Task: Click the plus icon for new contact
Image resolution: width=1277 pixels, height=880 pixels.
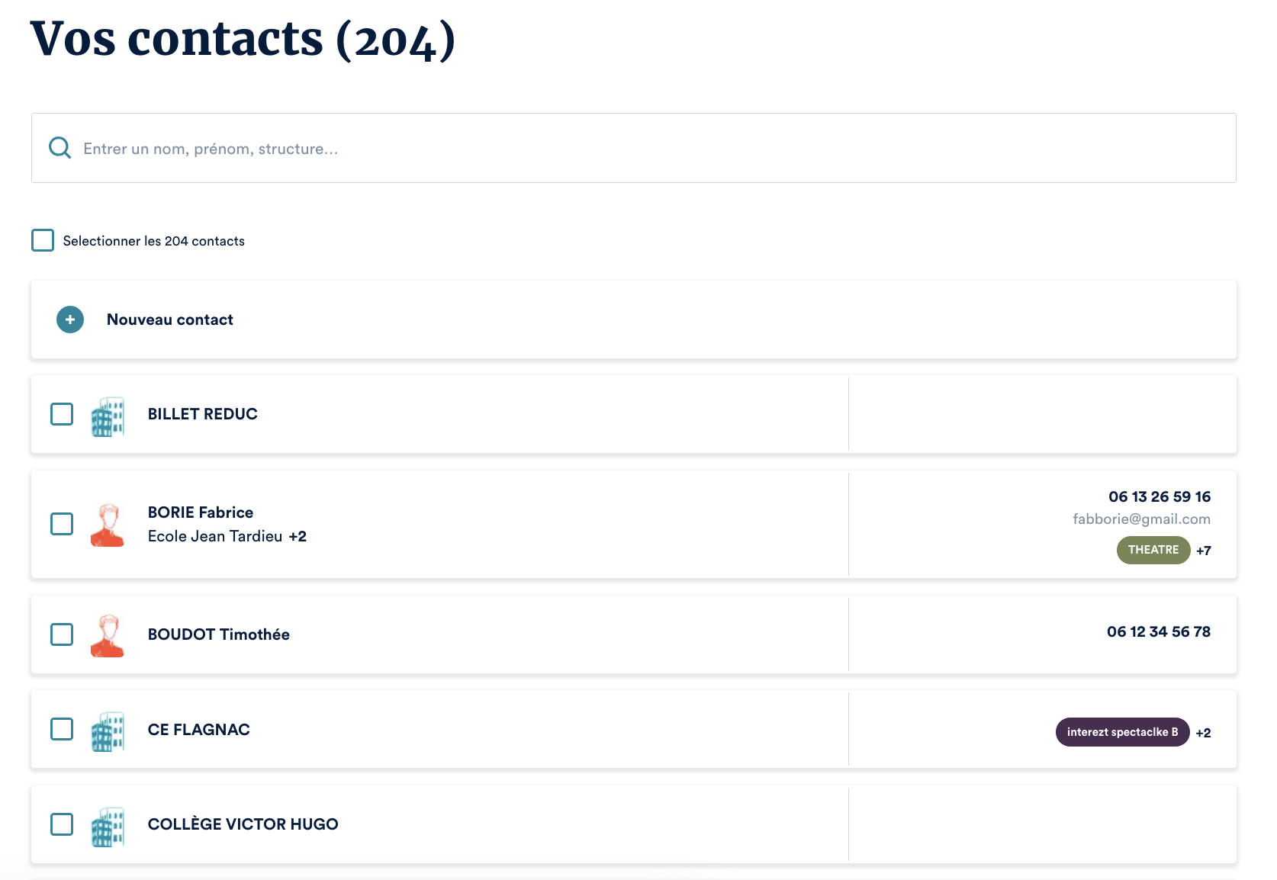Action: (x=70, y=320)
